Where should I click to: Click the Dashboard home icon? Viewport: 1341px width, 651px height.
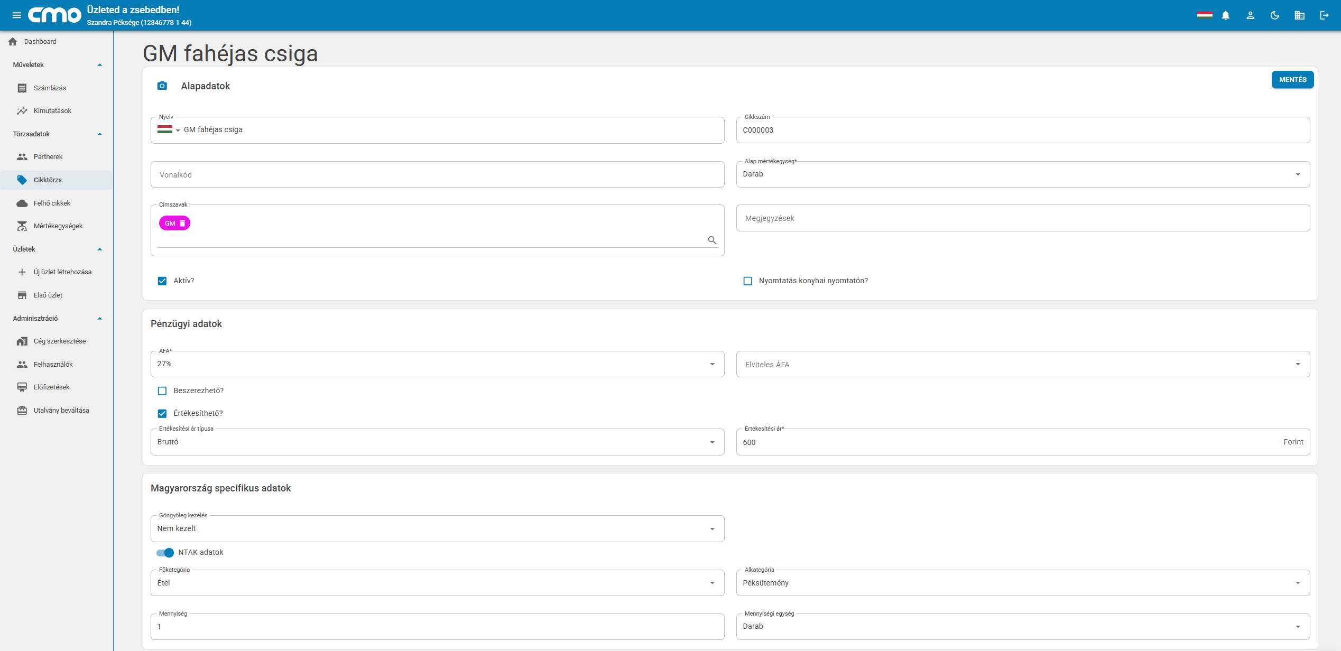13,41
